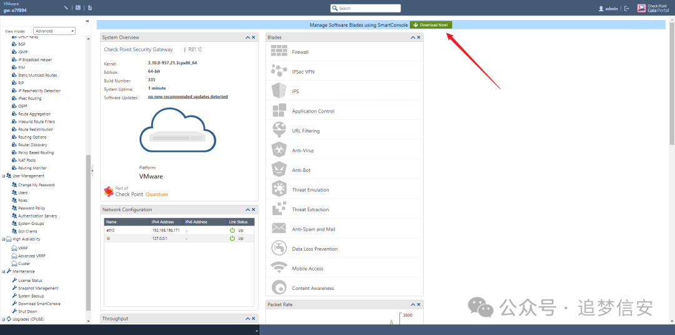Click the Application Control blade icon
This screenshot has height=335, width=675.
[x=279, y=111]
